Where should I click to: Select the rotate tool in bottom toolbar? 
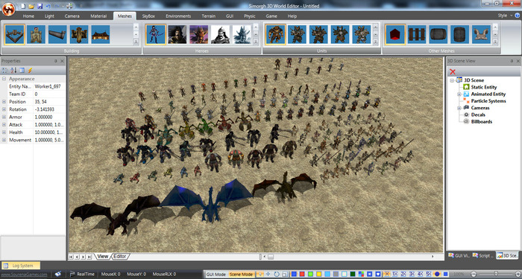click(x=277, y=275)
